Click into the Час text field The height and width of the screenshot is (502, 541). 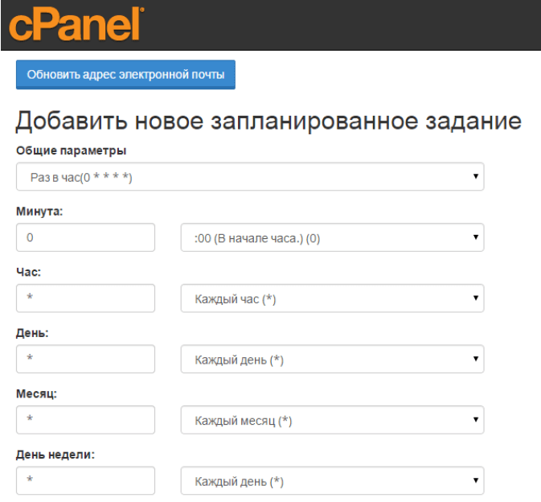pyautogui.click(x=85, y=298)
